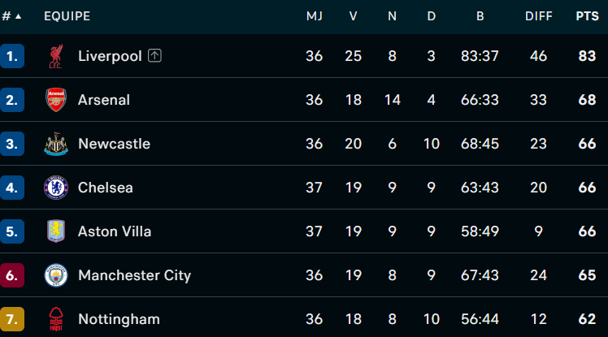Click the Liverpool club crest icon
Screen dimensions: 608x337
55,56
